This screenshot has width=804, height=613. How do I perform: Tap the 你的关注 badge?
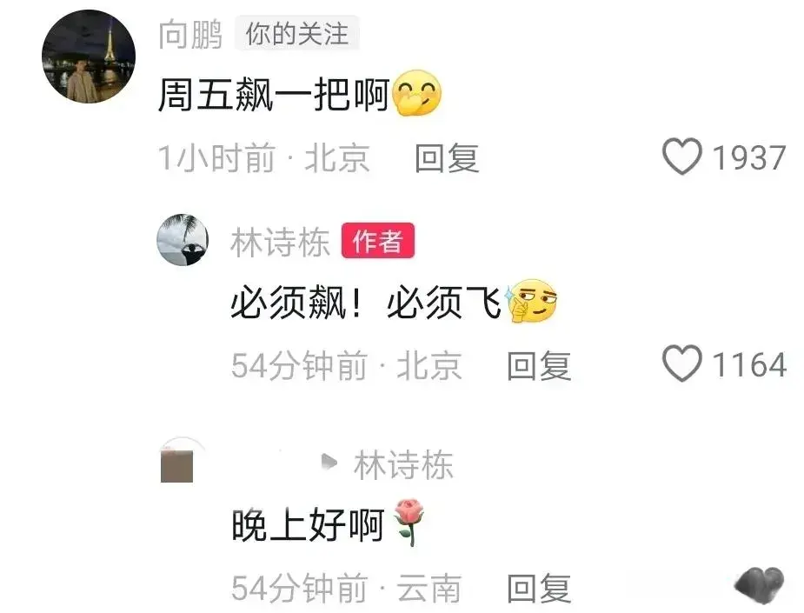(297, 34)
